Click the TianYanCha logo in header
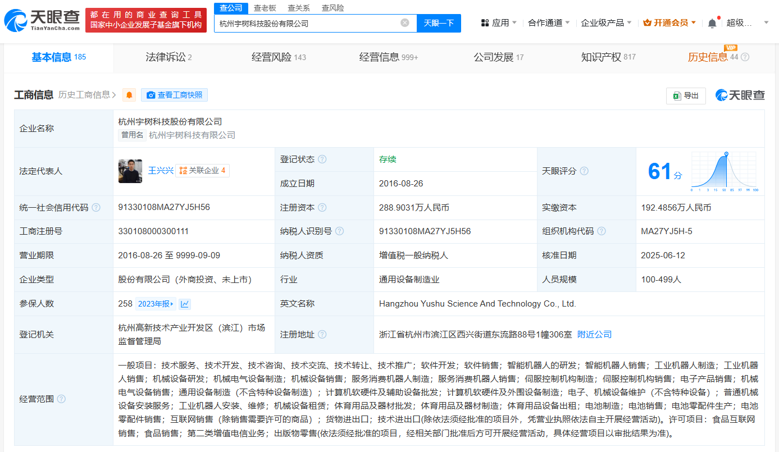 pos(42,20)
